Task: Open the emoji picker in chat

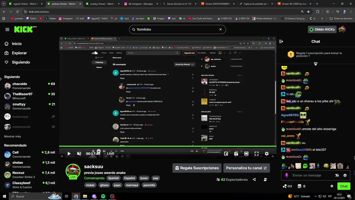Action: (345, 175)
